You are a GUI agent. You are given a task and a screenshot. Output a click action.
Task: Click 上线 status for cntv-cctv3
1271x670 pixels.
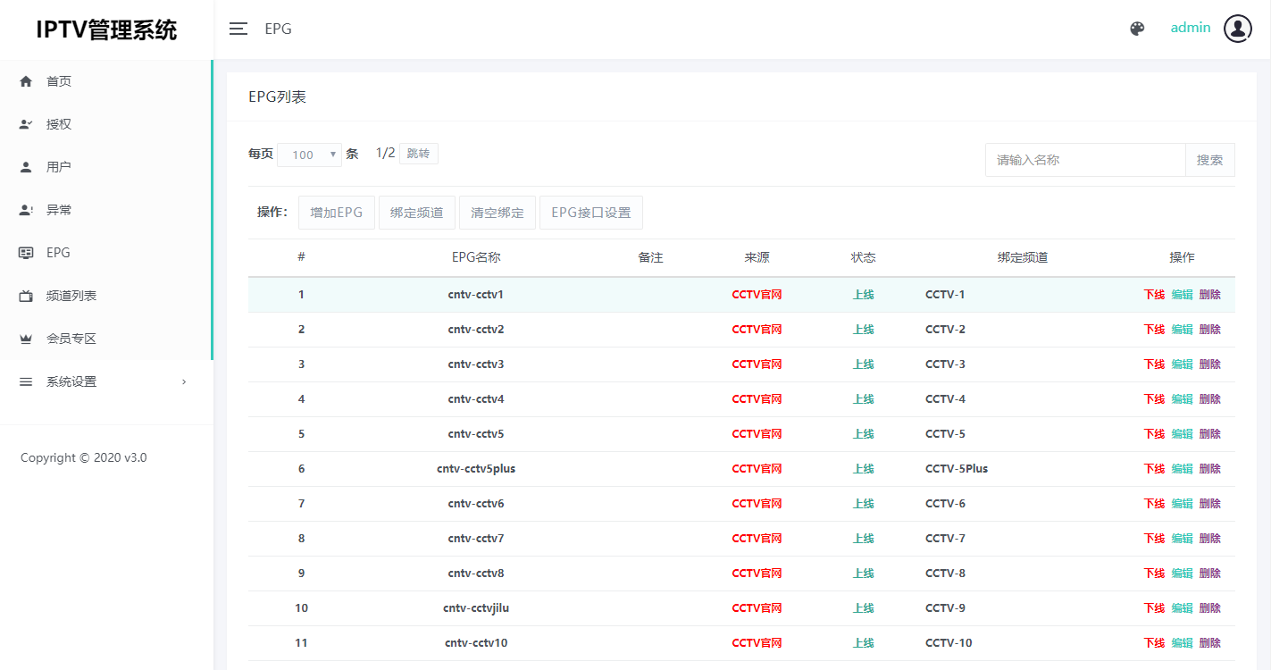point(863,364)
